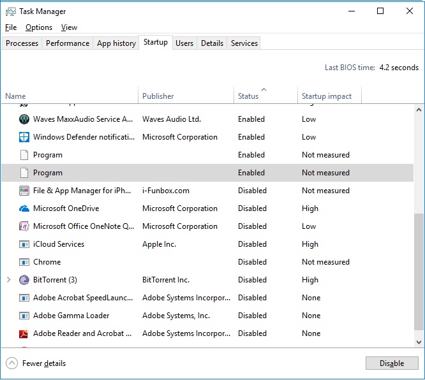Click the vertical scrollbar thumb
Screen dimensions: 425x380
tap(419, 272)
